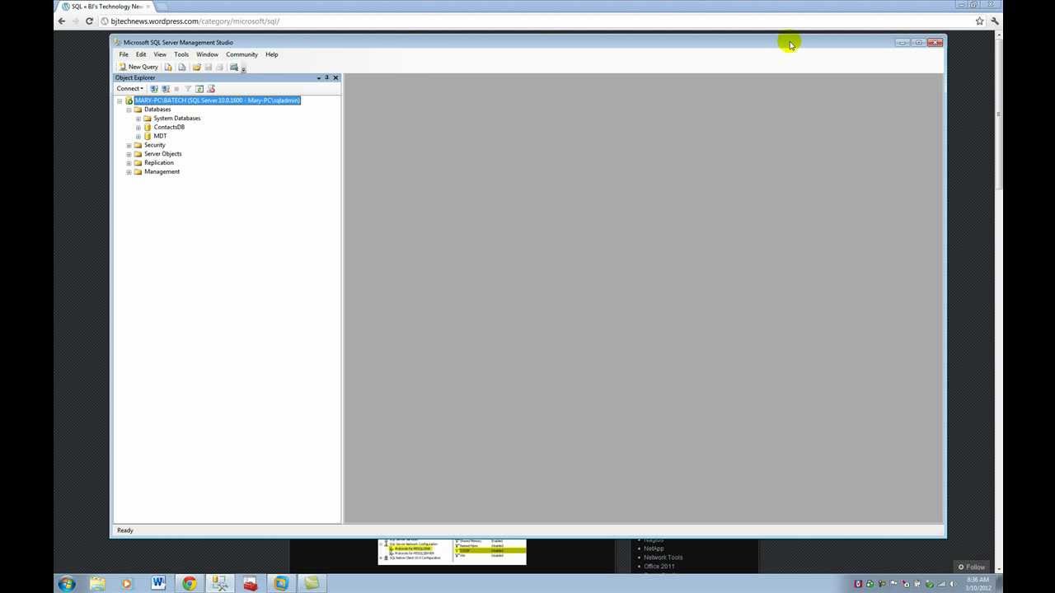Open Microsoft Word from the taskbar
The height and width of the screenshot is (593, 1055).
click(x=158, y=583)
